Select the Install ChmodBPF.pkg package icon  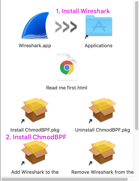pos(35,110)
